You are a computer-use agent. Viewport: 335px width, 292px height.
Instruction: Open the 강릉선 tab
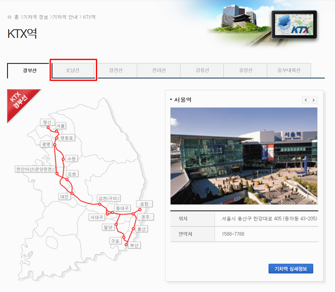pyautogui.click(x=202, y=70)
